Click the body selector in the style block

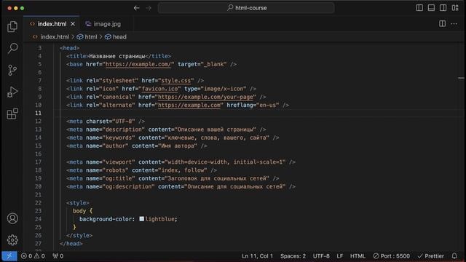pos(79,211)
